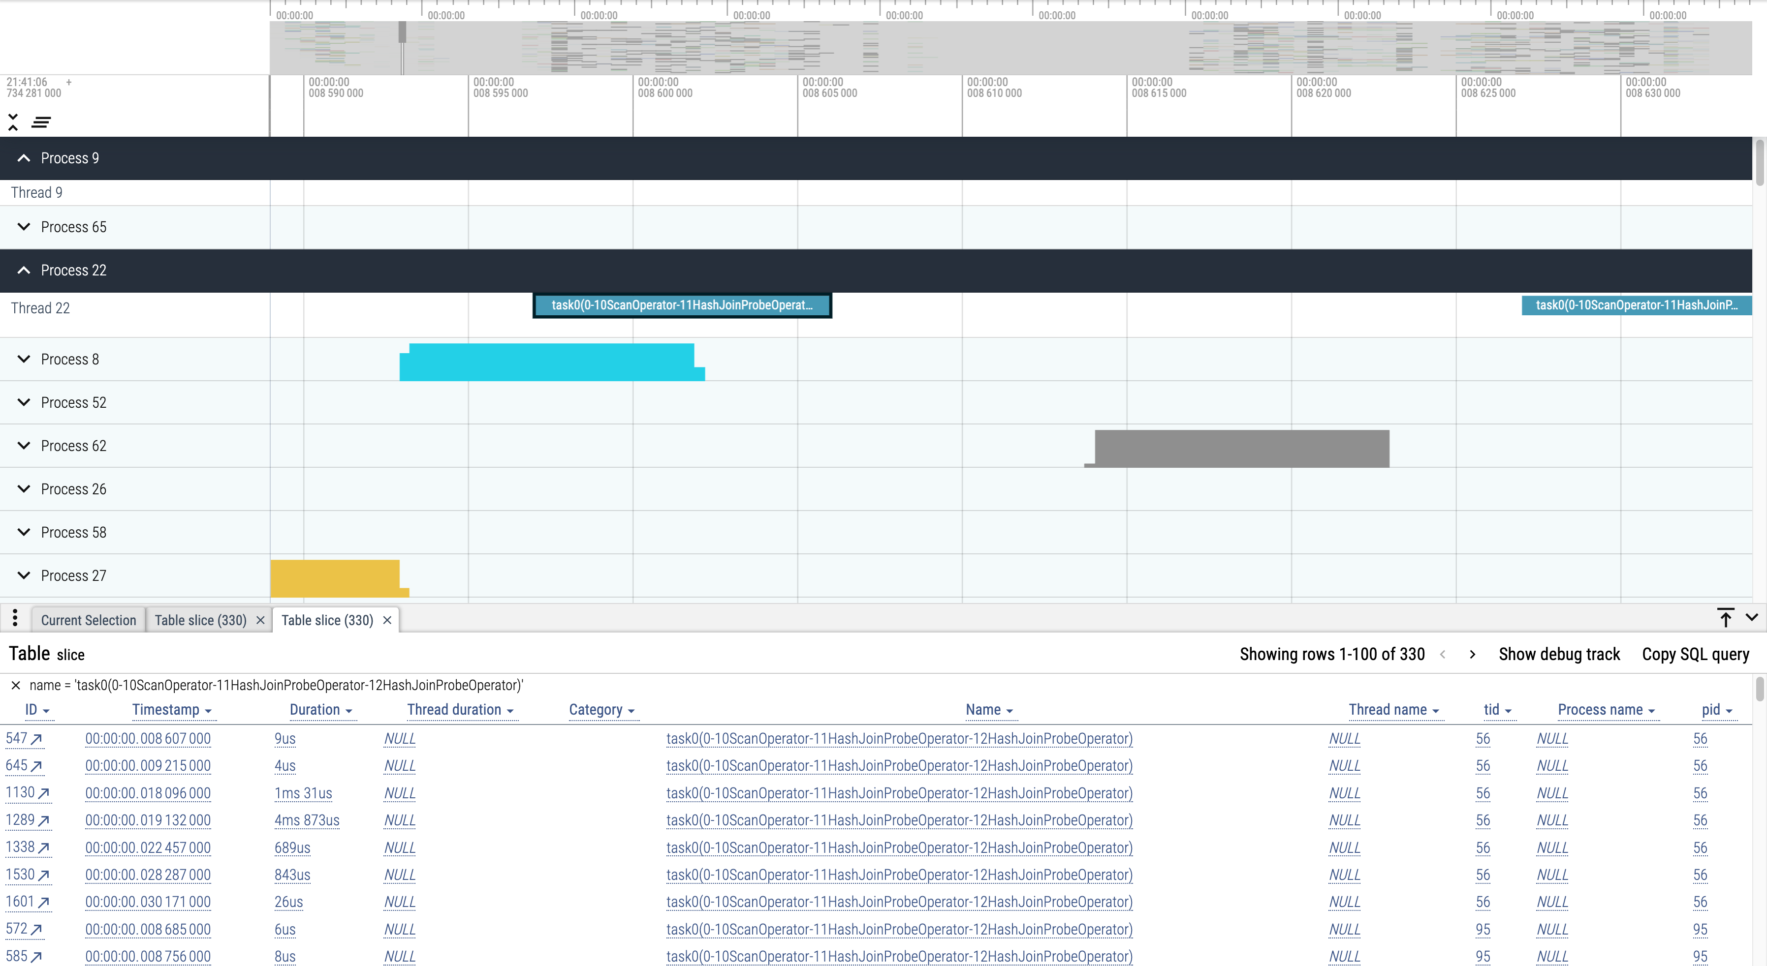This screenshot has width=1767, height=966.
Task: Close the first Table slice tab
Action: pos(261,620)
